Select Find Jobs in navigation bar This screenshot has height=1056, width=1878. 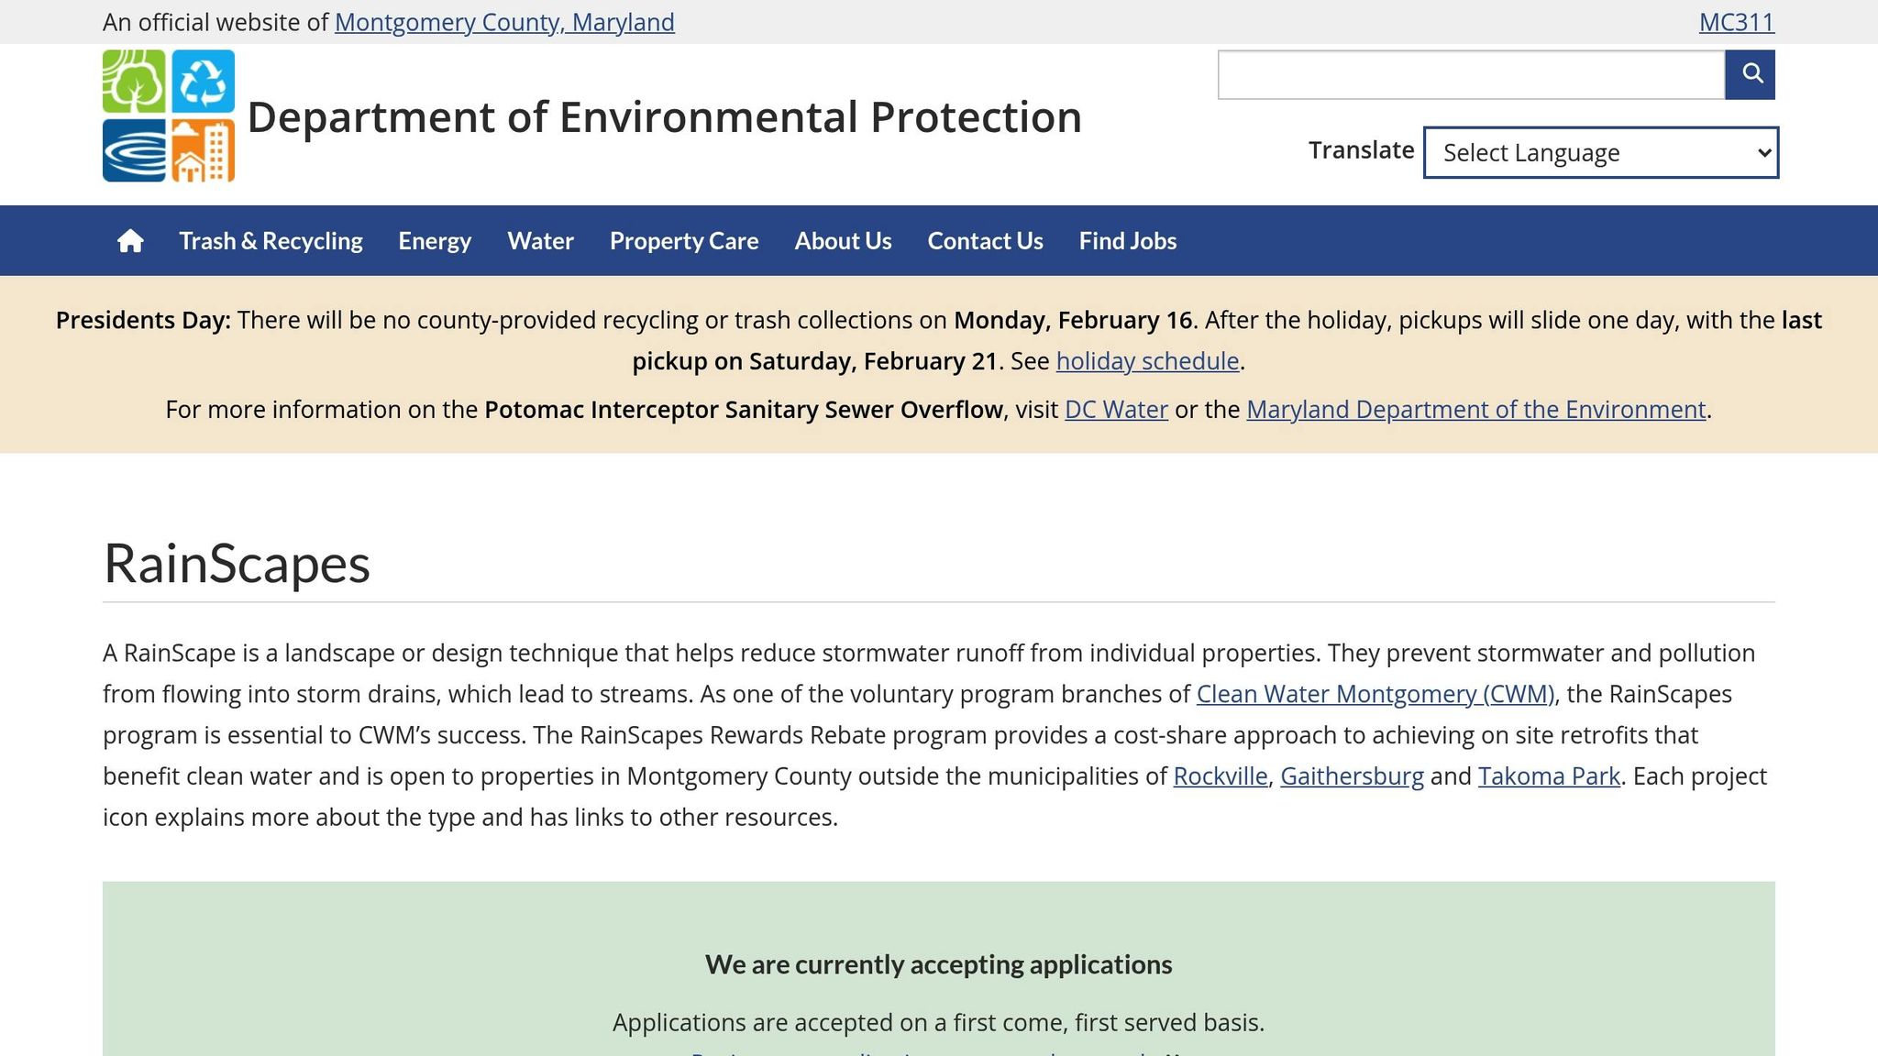tap(1127, 241)
